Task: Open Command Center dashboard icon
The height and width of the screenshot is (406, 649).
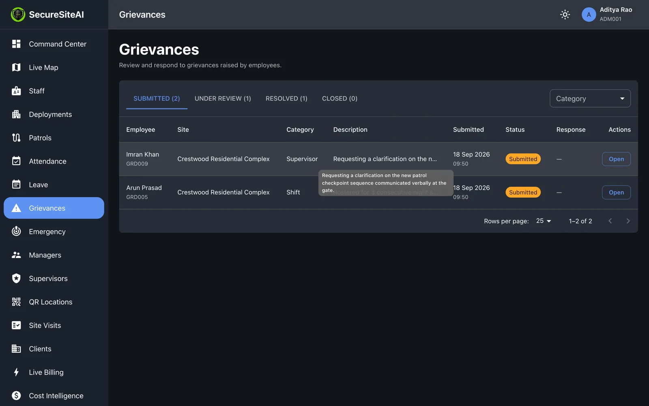Action: click(16, 44)
